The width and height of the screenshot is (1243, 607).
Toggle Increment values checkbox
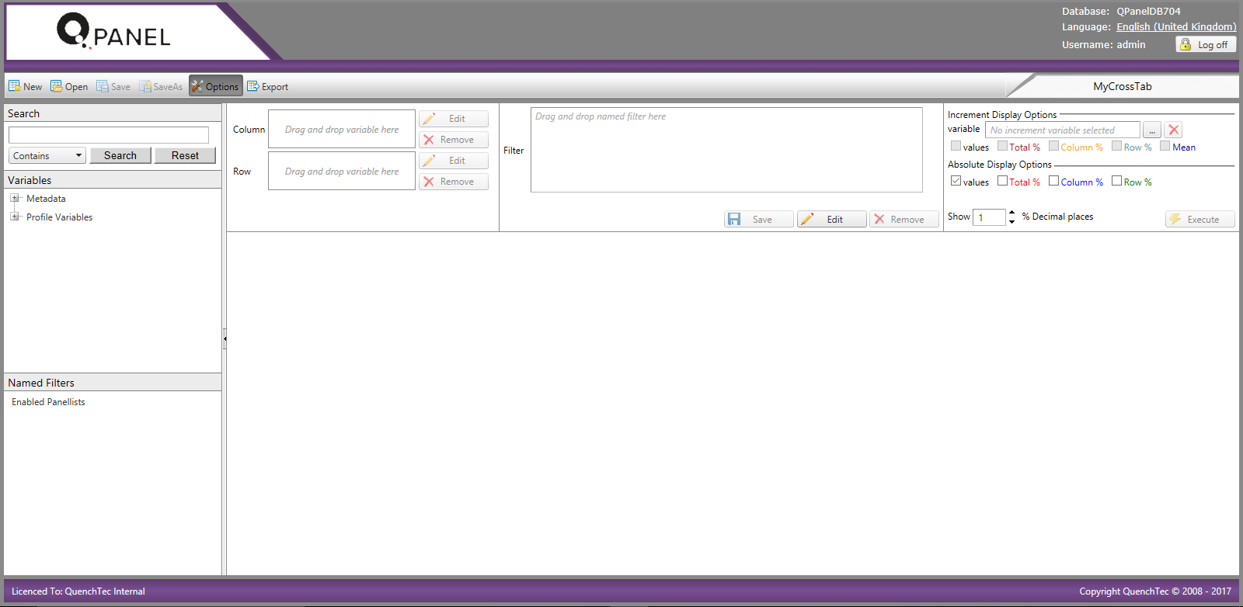(x=956, y=146)
